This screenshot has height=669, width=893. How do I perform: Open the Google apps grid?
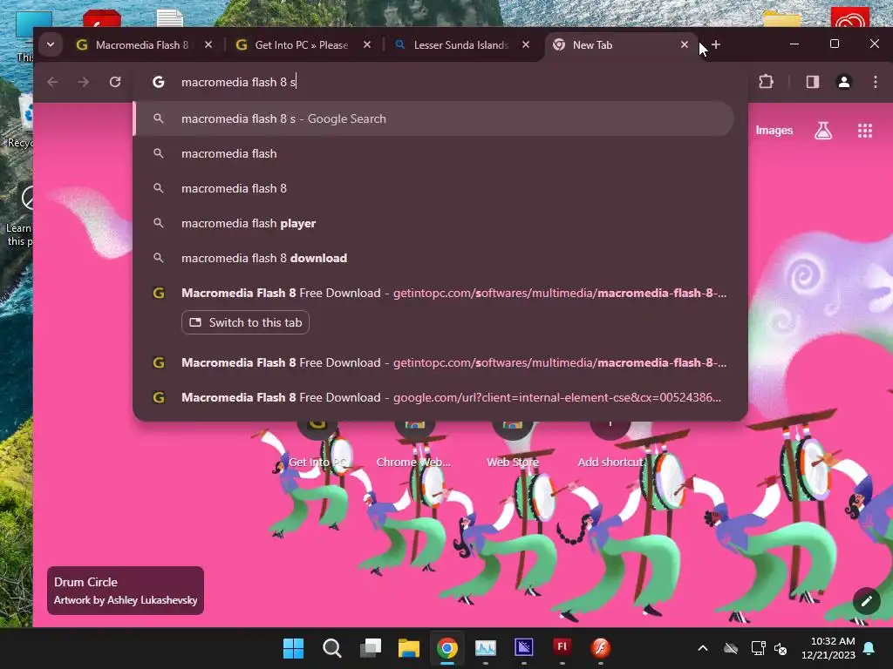click(x=865, y=131)
